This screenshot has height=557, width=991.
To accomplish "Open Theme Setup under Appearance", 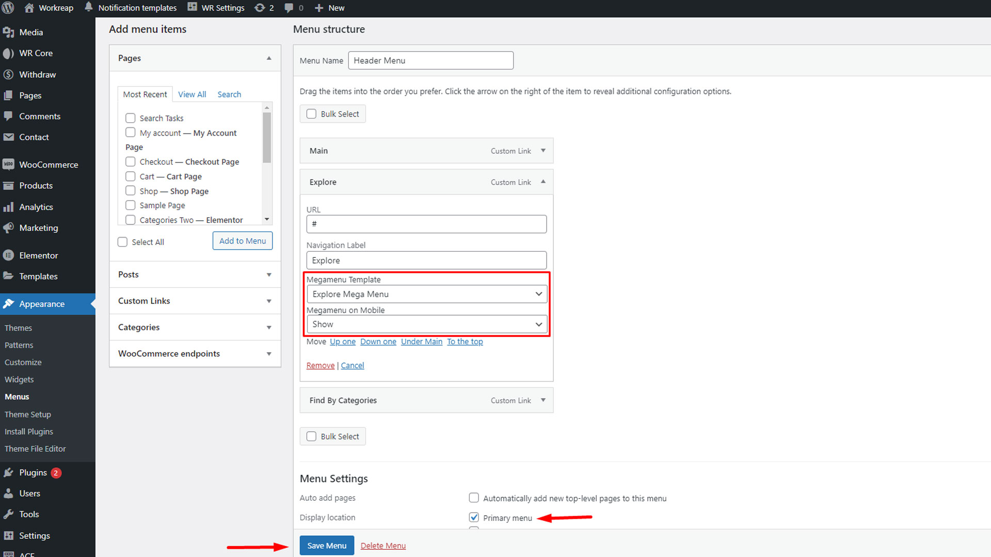I will (x=28, y=414).
